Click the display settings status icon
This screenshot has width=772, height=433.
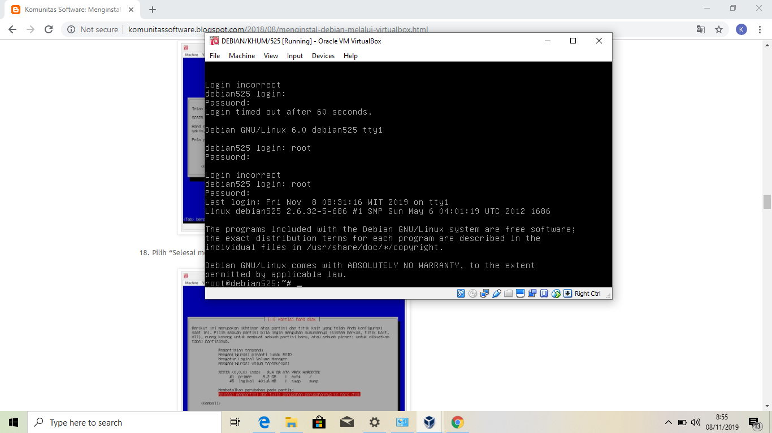[521, 294]
